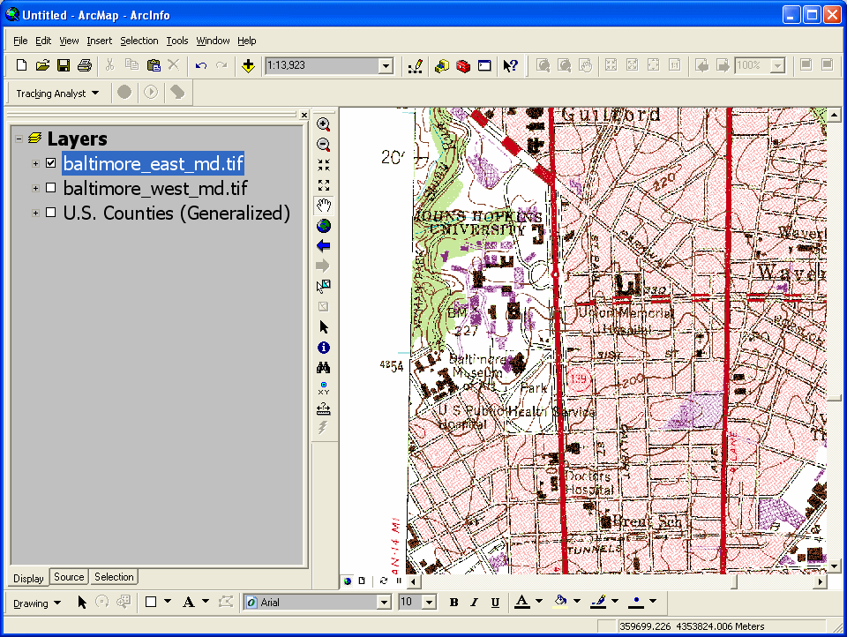Uncheck the baltimore_east_md.tif layer
847x637 pixels.
[x=51, y=163]
